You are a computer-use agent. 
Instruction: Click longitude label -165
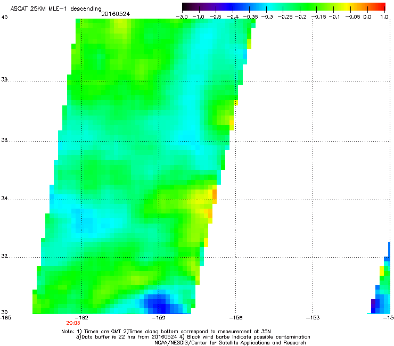click(5, 318)
